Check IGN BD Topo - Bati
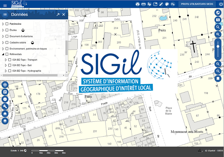The image size is (224, 157). point(10,65)
